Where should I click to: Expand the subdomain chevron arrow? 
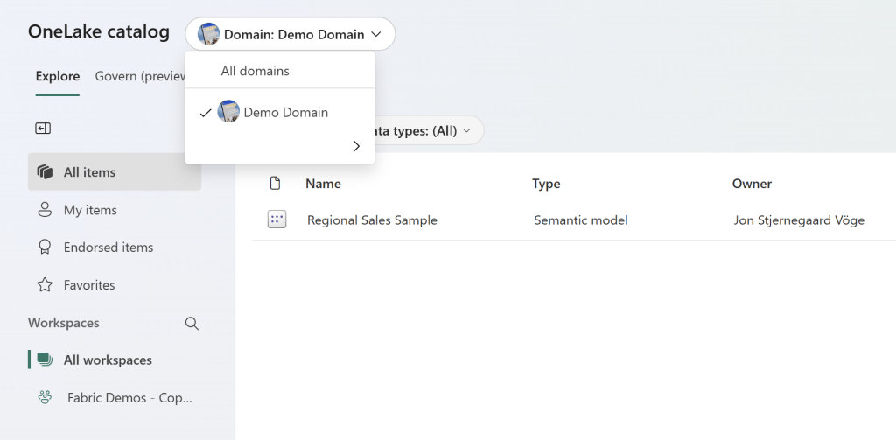pos(356,146)
